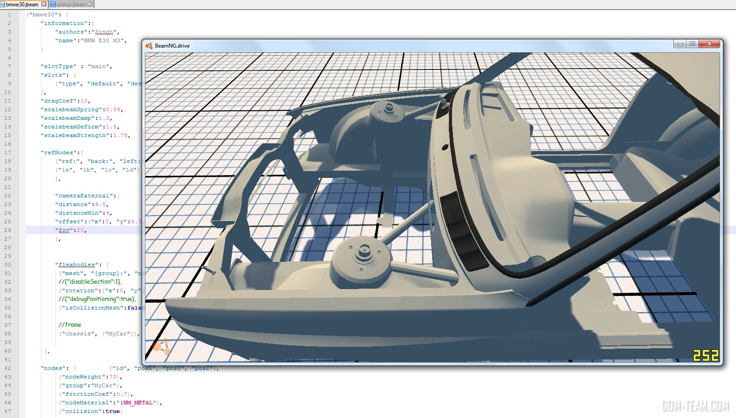Screen dimensions: 736x418
Task: Click the orange node logo in the viewport corner
Action: (x=162, y=347)
